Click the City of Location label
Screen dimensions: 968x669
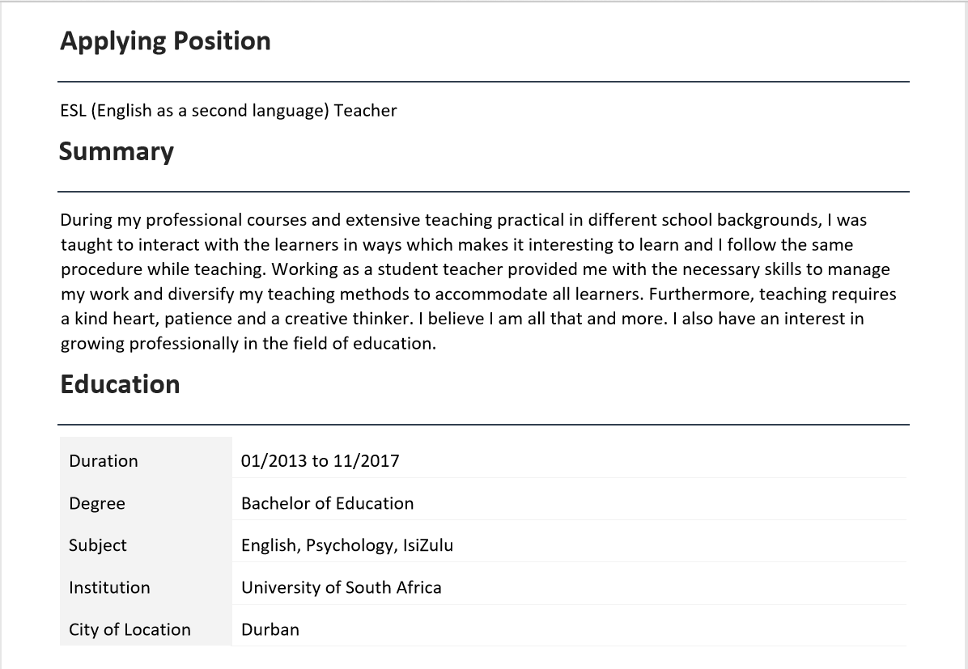pyautogui.click(x=129, y=629)
